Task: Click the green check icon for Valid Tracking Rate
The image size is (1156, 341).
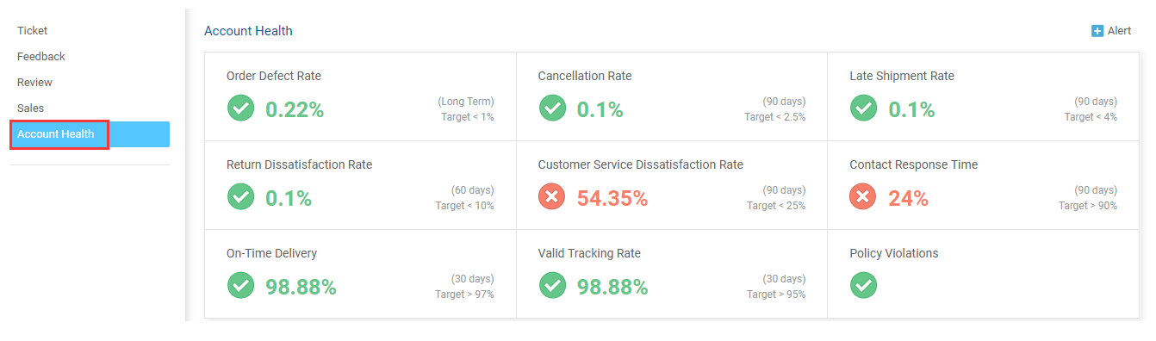Action: coord(552,286)
